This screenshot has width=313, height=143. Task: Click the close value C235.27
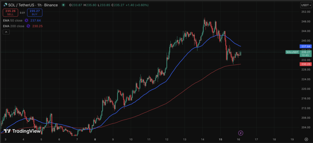tap(118, 5)
